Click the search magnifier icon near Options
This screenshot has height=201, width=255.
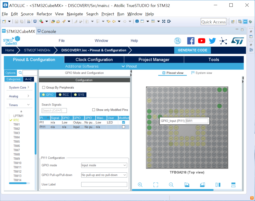[20, 73]
